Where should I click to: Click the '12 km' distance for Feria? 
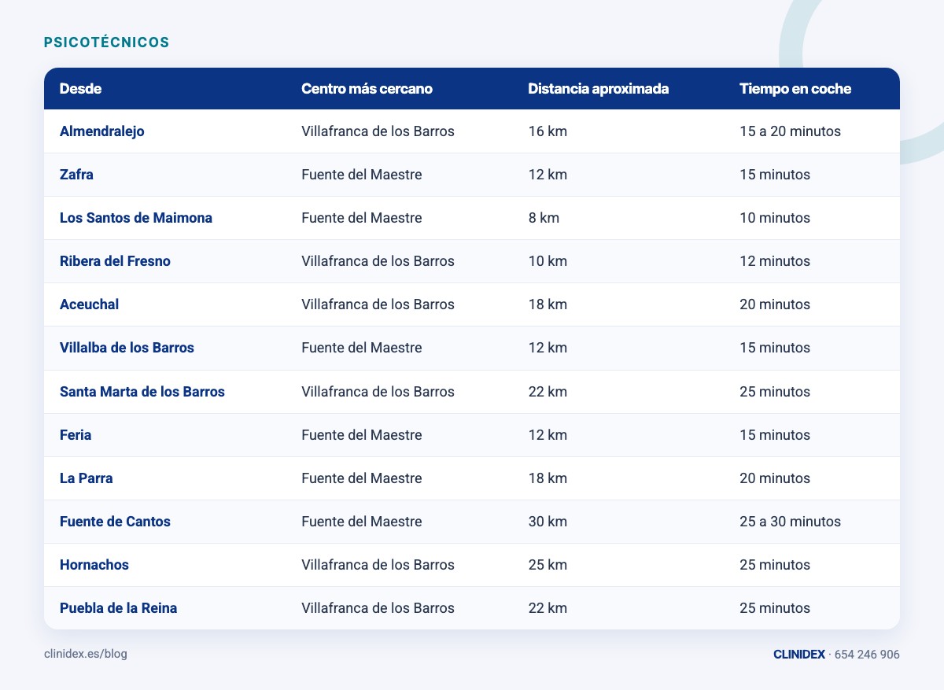click(548, 435)
